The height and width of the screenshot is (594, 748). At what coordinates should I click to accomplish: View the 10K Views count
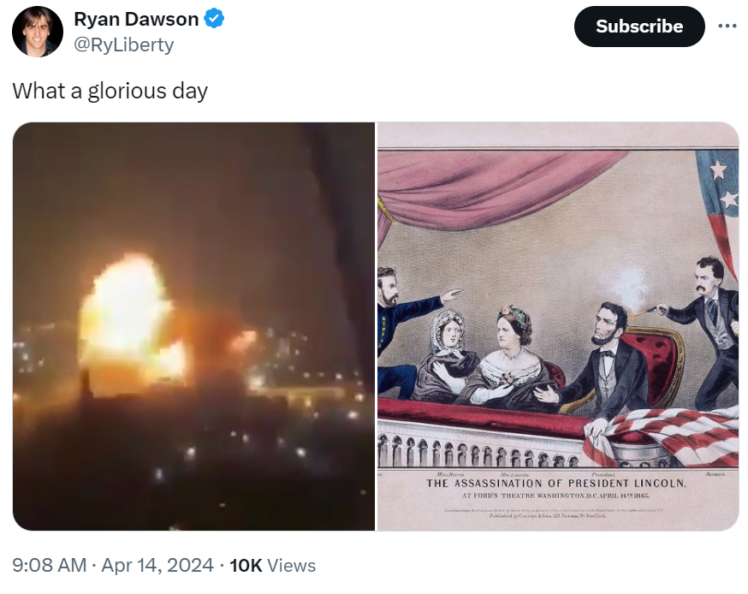point(272,566)
